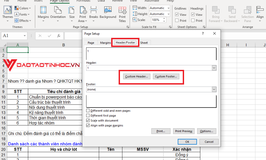Click the 'Xác nhận' header cell
This screenshot has width=266, height=160.
coord(182,149)
